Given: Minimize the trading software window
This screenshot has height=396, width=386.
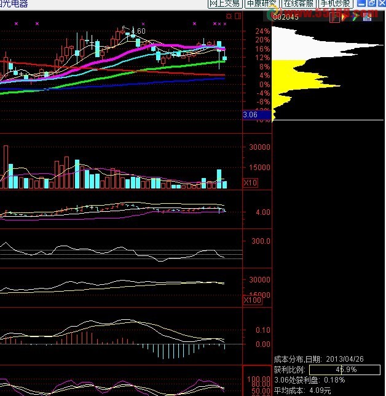Looking at the screenshot, I should click(361, 3).
